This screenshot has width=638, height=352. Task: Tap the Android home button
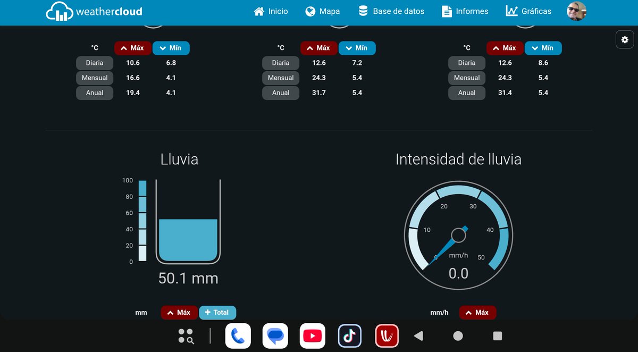458,336
